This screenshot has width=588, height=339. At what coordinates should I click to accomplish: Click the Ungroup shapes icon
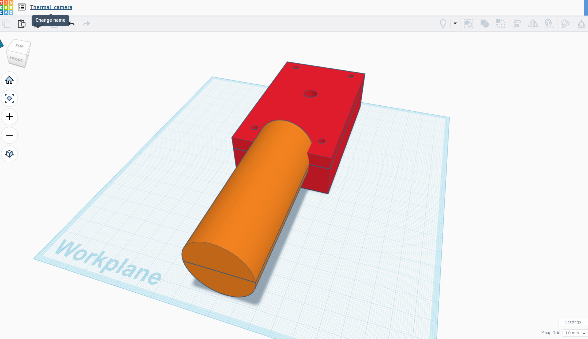pos(501,24)
